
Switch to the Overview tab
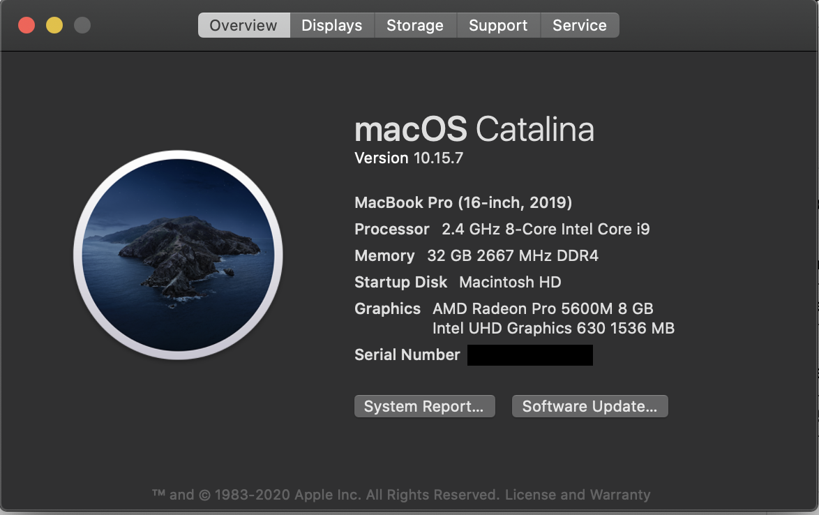click(243, 26)
